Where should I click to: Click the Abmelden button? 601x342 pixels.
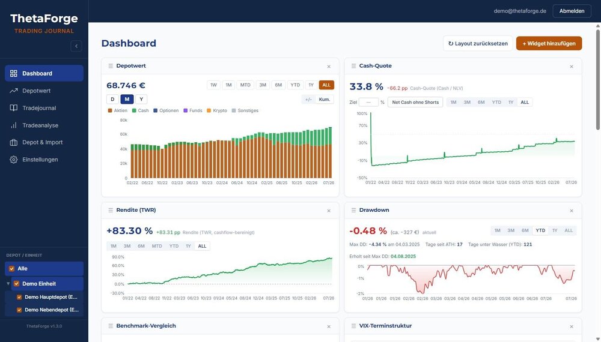[572, 11]
